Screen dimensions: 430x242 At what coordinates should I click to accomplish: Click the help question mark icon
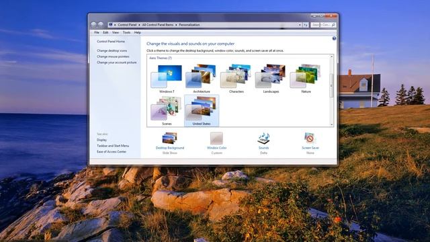coord(334,38)
